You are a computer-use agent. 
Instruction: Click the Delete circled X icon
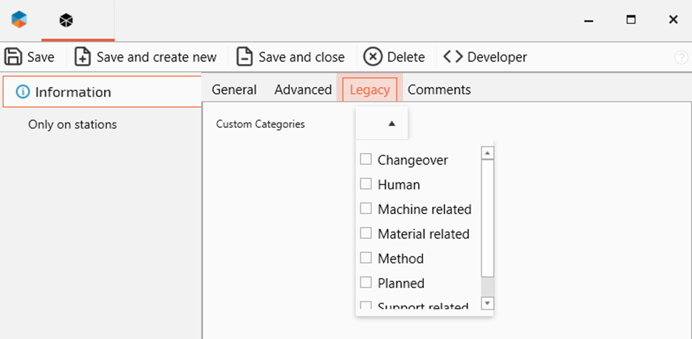click(373, 57)
